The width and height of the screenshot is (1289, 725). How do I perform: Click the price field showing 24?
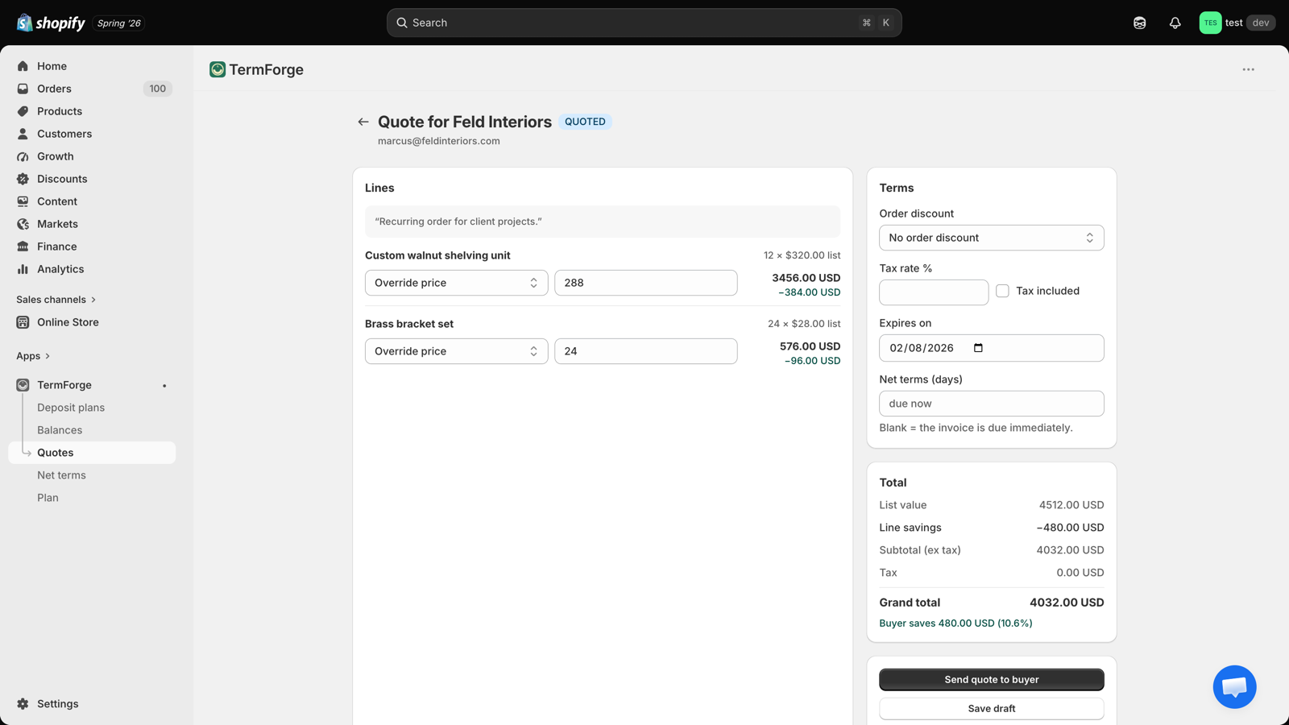(x=645, y=351)
